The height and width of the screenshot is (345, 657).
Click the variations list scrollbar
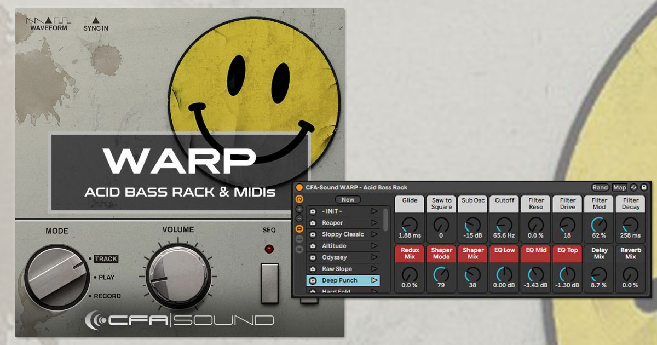click(385, 219)
